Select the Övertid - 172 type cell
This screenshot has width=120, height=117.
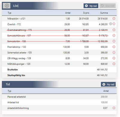click(x=14, y=24)
